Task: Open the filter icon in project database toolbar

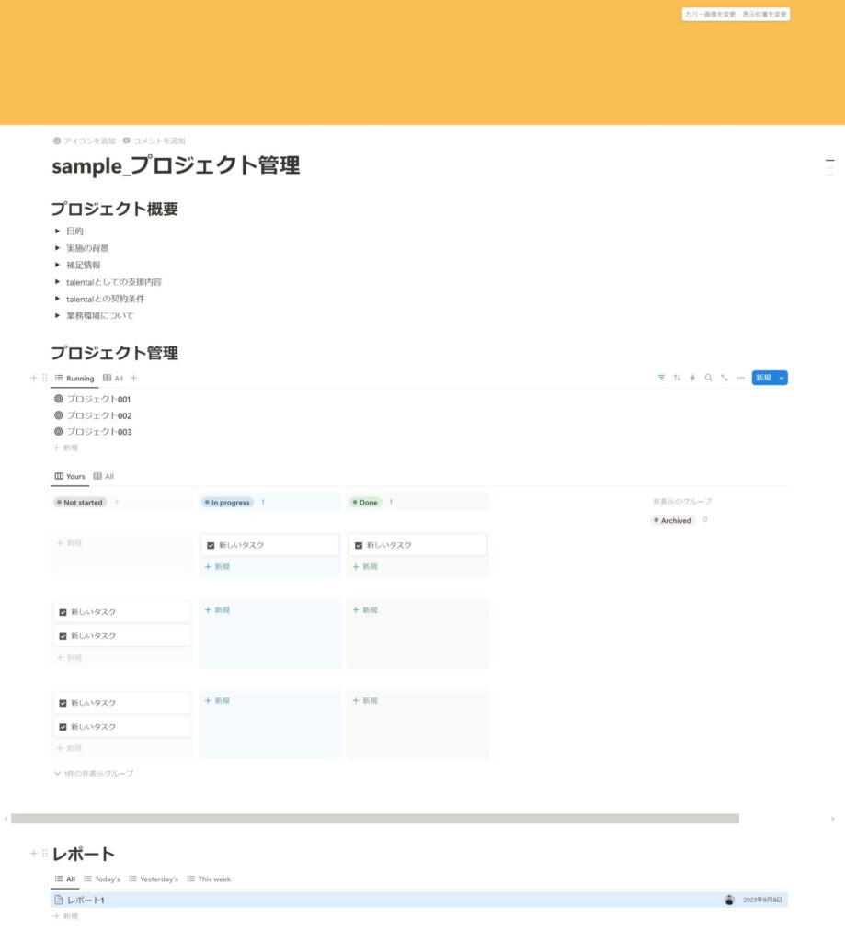Action: [x=661, y=378]
